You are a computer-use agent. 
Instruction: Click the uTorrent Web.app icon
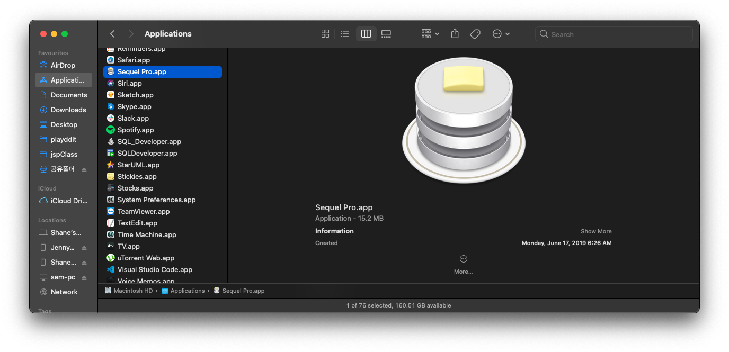(x=111, y=258)
